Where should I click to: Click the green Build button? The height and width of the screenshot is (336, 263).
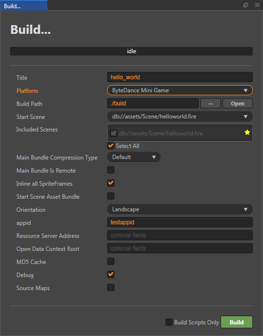236,322
